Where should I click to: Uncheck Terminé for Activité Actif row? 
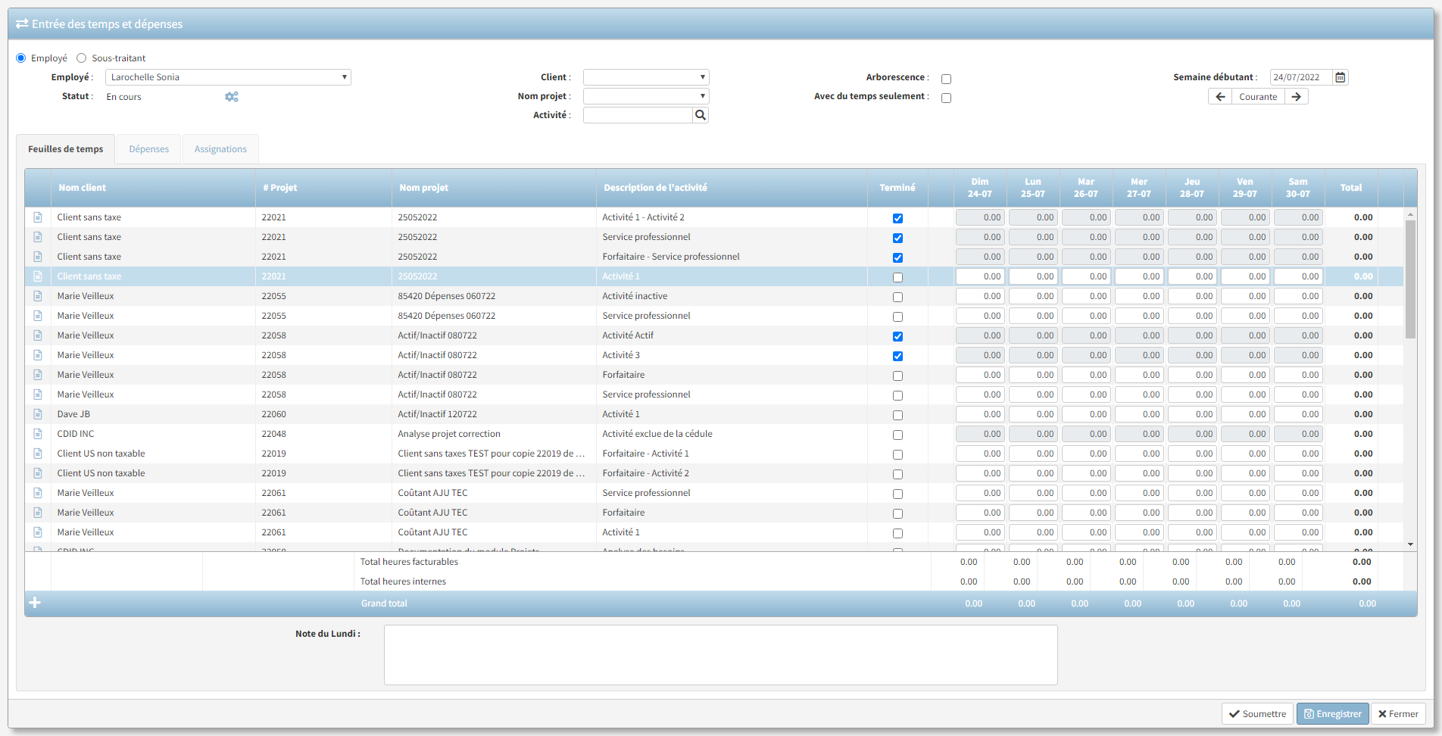coord(897,336)
